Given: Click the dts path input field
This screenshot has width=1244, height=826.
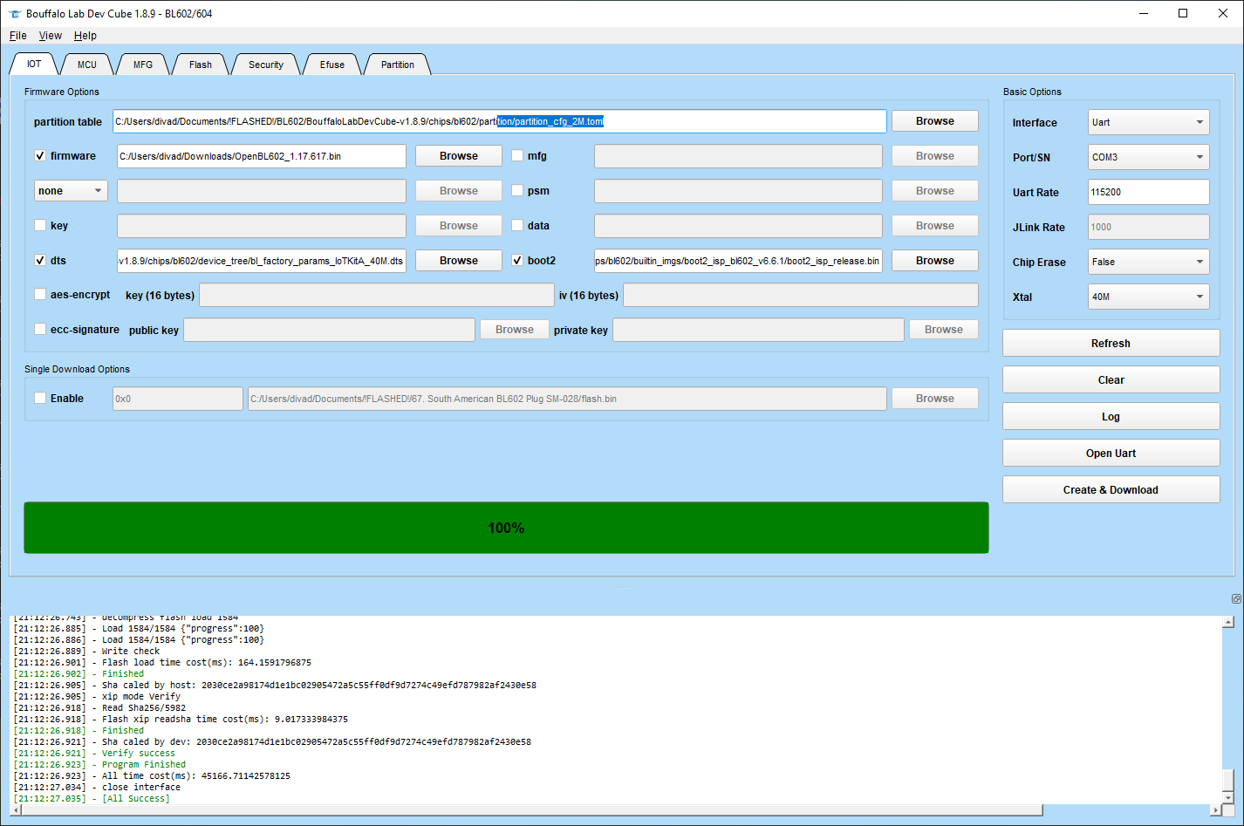Looking at the screenshot, I should pyautogui.click(x=262, y=261).
